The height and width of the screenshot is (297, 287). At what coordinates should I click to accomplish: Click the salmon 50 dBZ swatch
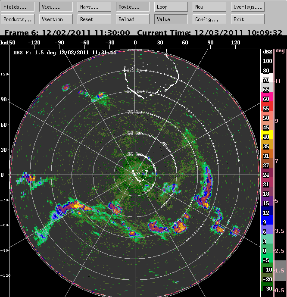tap(267, 116)
